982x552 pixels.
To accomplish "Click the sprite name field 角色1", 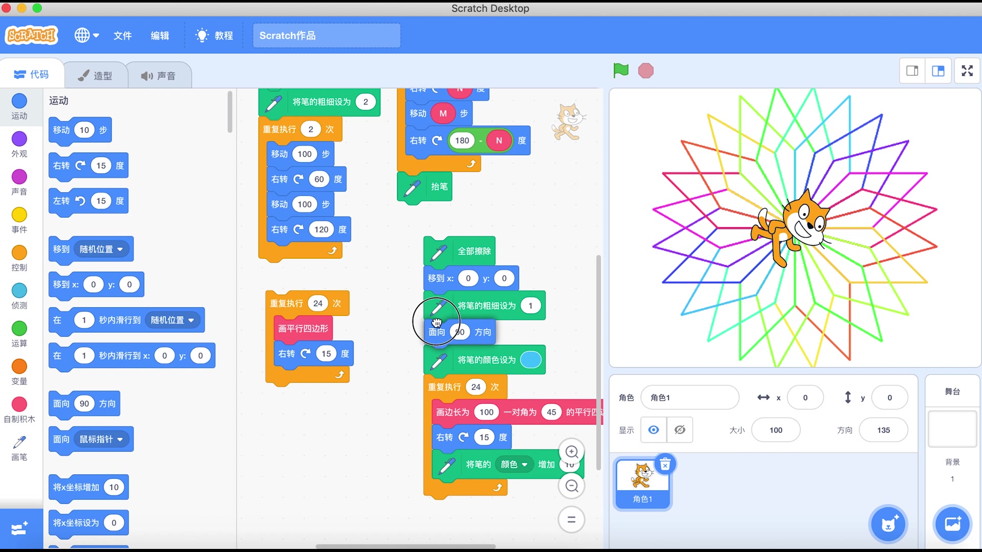I will [x=689, y=398].
